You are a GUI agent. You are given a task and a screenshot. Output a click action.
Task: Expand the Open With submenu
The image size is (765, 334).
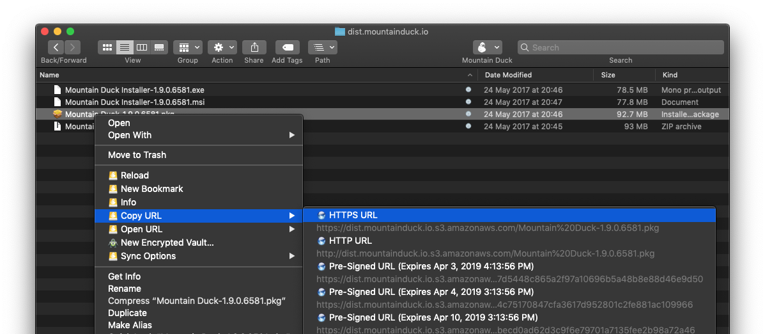click(199, 135)
